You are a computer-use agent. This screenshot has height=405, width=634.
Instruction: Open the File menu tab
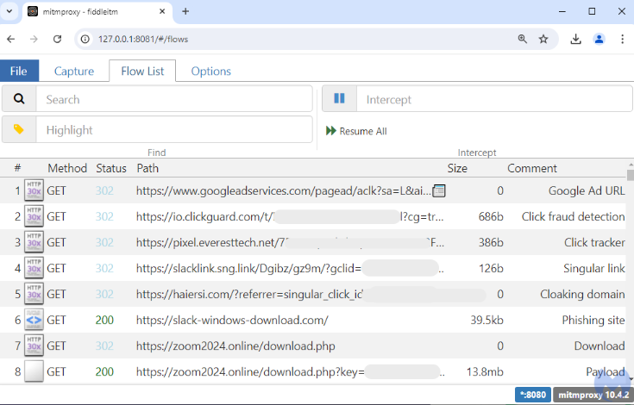[19, 71]
